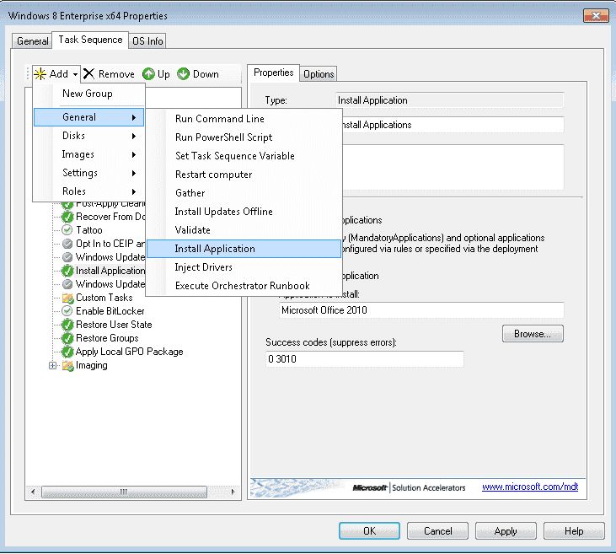
Task: Click the Restore User State check icon
Action: (67, 325)
